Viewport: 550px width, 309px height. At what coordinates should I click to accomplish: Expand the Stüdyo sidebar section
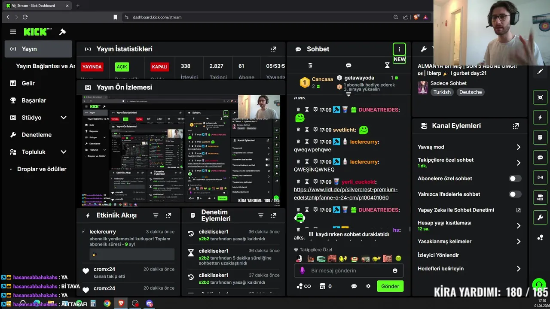64,118
